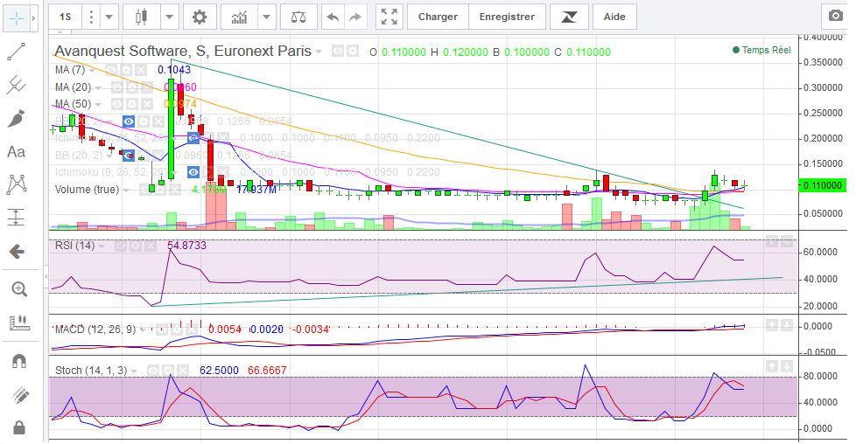The image size is (856, 444).
Task: Select the trend line drawing tool
Action: coord(16,52)
